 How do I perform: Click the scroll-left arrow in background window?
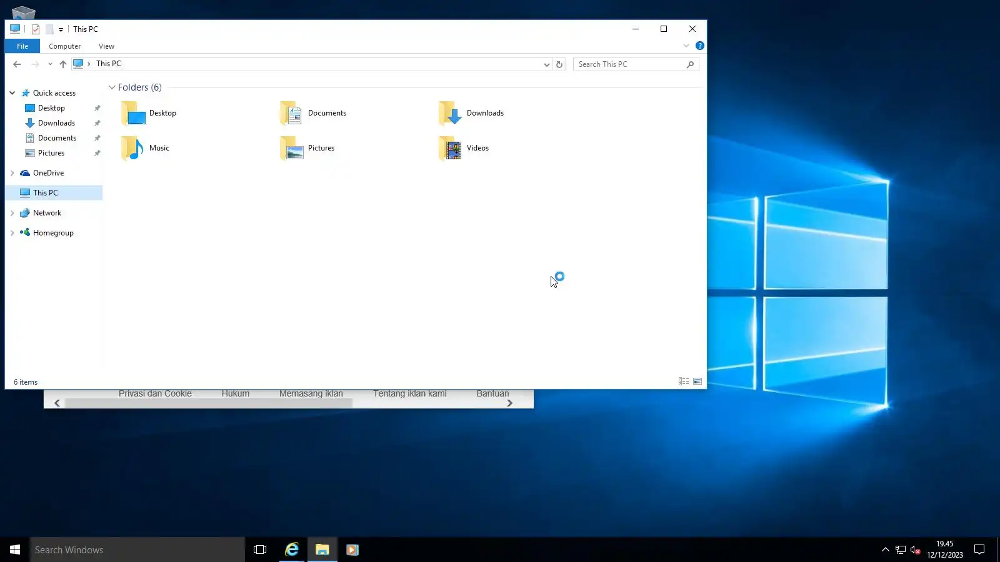pyautogui.click(x=57, y=403)
